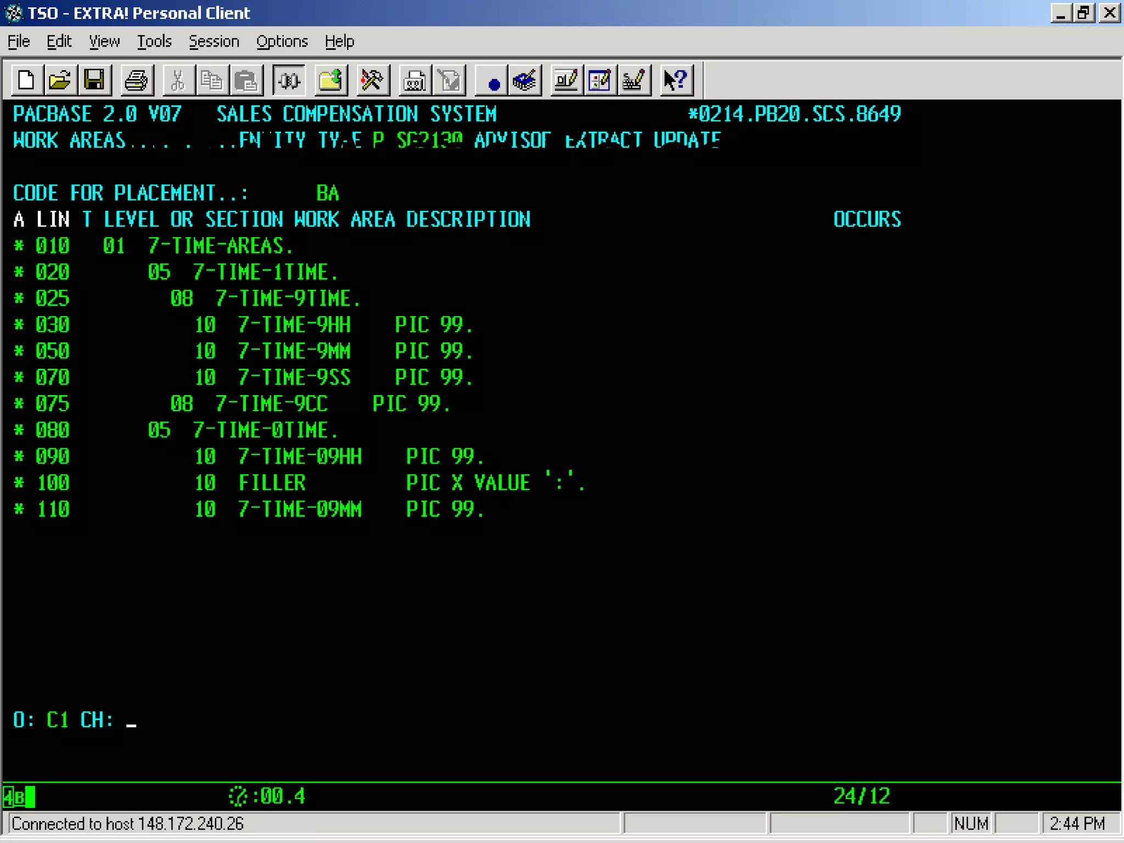Click the 7-TIME-9HH field name
The height and width of the screenshot is (843, 1124).
coord(294,325)
